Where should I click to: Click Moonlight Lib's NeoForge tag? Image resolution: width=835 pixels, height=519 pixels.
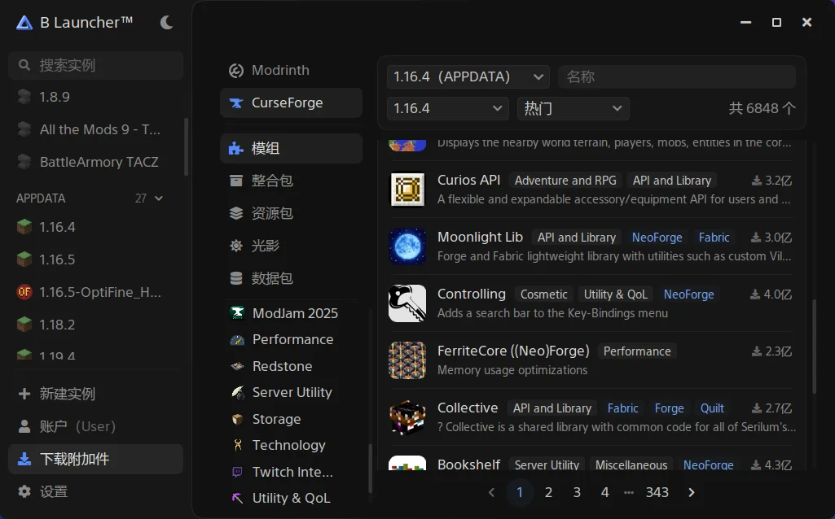coord(657,238)
